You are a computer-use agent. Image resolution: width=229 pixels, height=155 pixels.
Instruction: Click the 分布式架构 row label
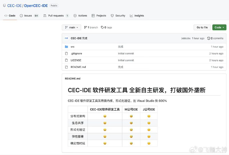point(78,116)
